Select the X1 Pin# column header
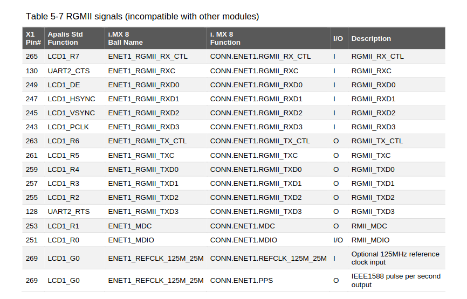 (33, 38)
